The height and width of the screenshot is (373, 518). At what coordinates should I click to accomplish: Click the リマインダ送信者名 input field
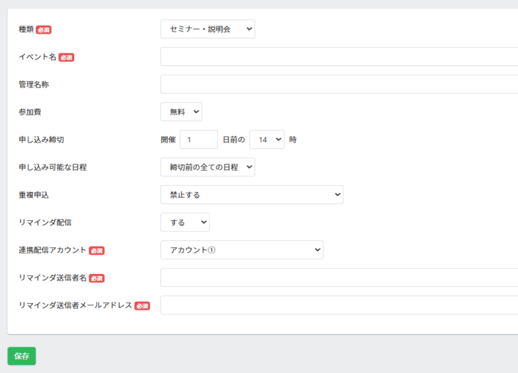click(339, 277)
